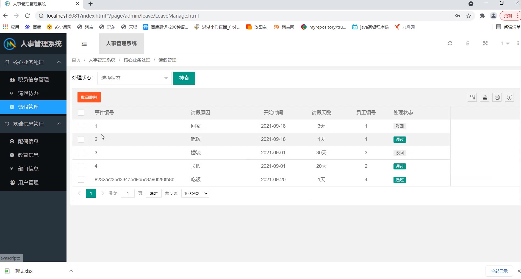Click the table print icon
The image size is (521, 279).
497,97
